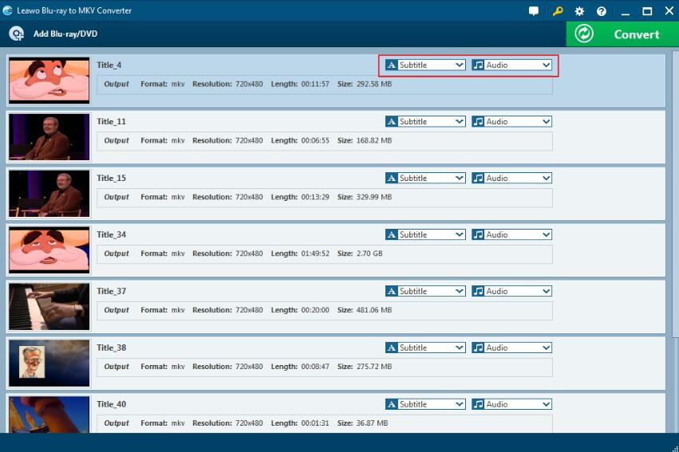Select the Title_11 seated man thumbnail
The width and height of the screenshot is (679, 452).
pos(49,136)
